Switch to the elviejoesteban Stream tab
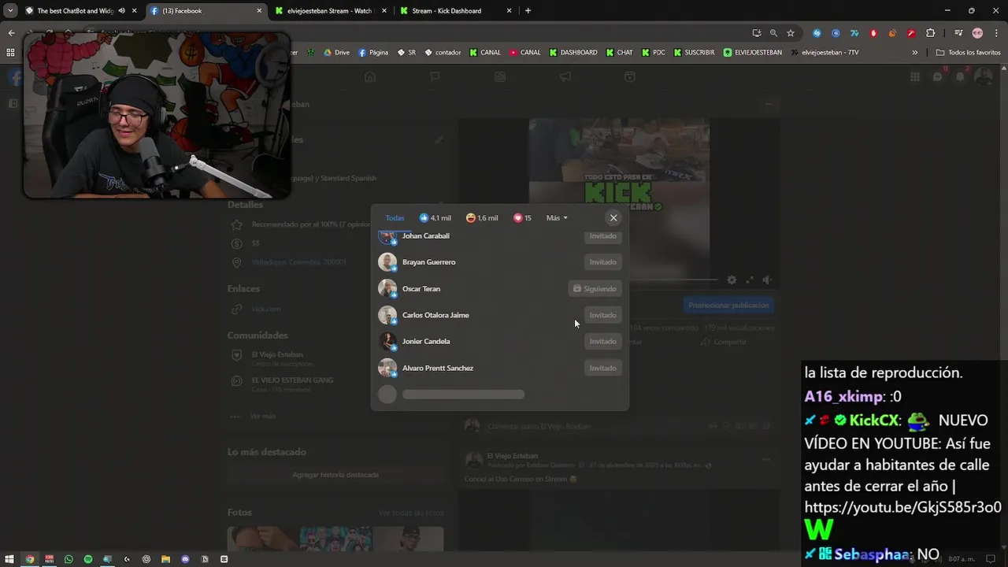Screen dimensions: 1008x567 pos(329,11)
